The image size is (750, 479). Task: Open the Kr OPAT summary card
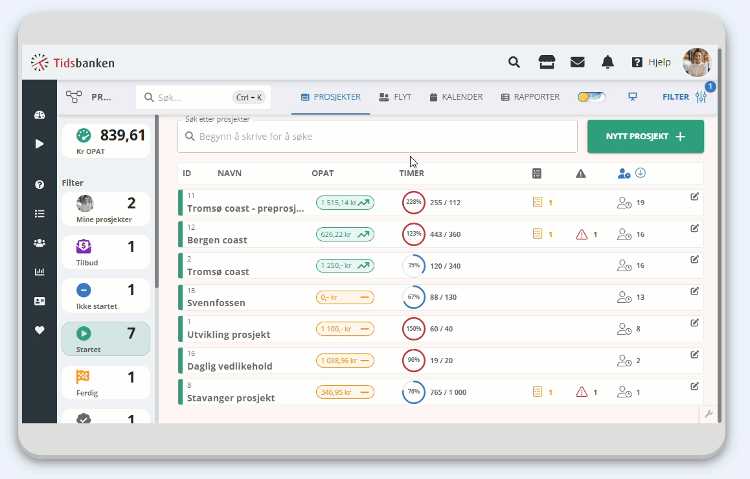[106, 141]
